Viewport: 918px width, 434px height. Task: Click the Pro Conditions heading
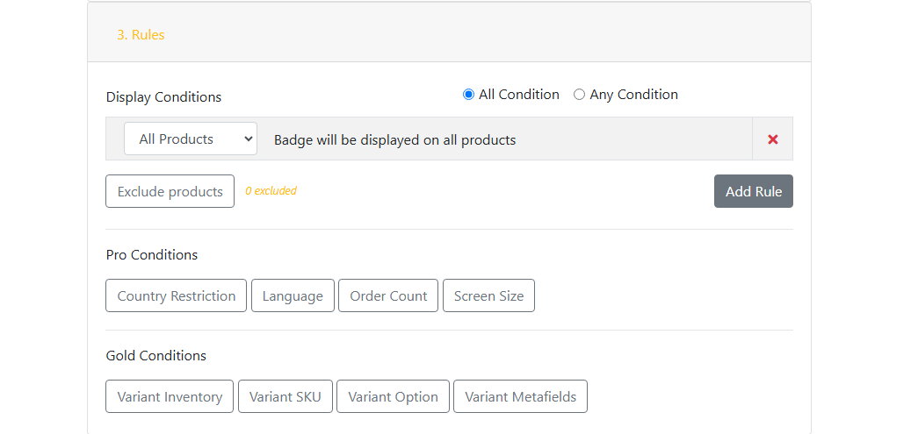click(x=152, y=255)
